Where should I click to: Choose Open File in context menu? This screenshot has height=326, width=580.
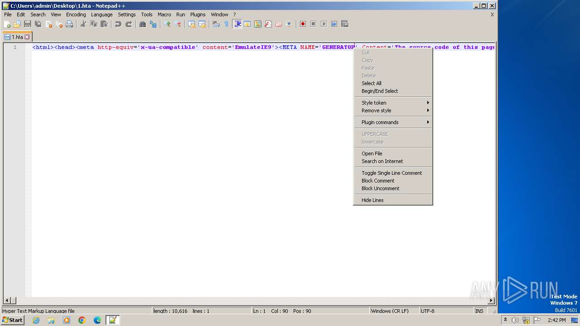393,153
